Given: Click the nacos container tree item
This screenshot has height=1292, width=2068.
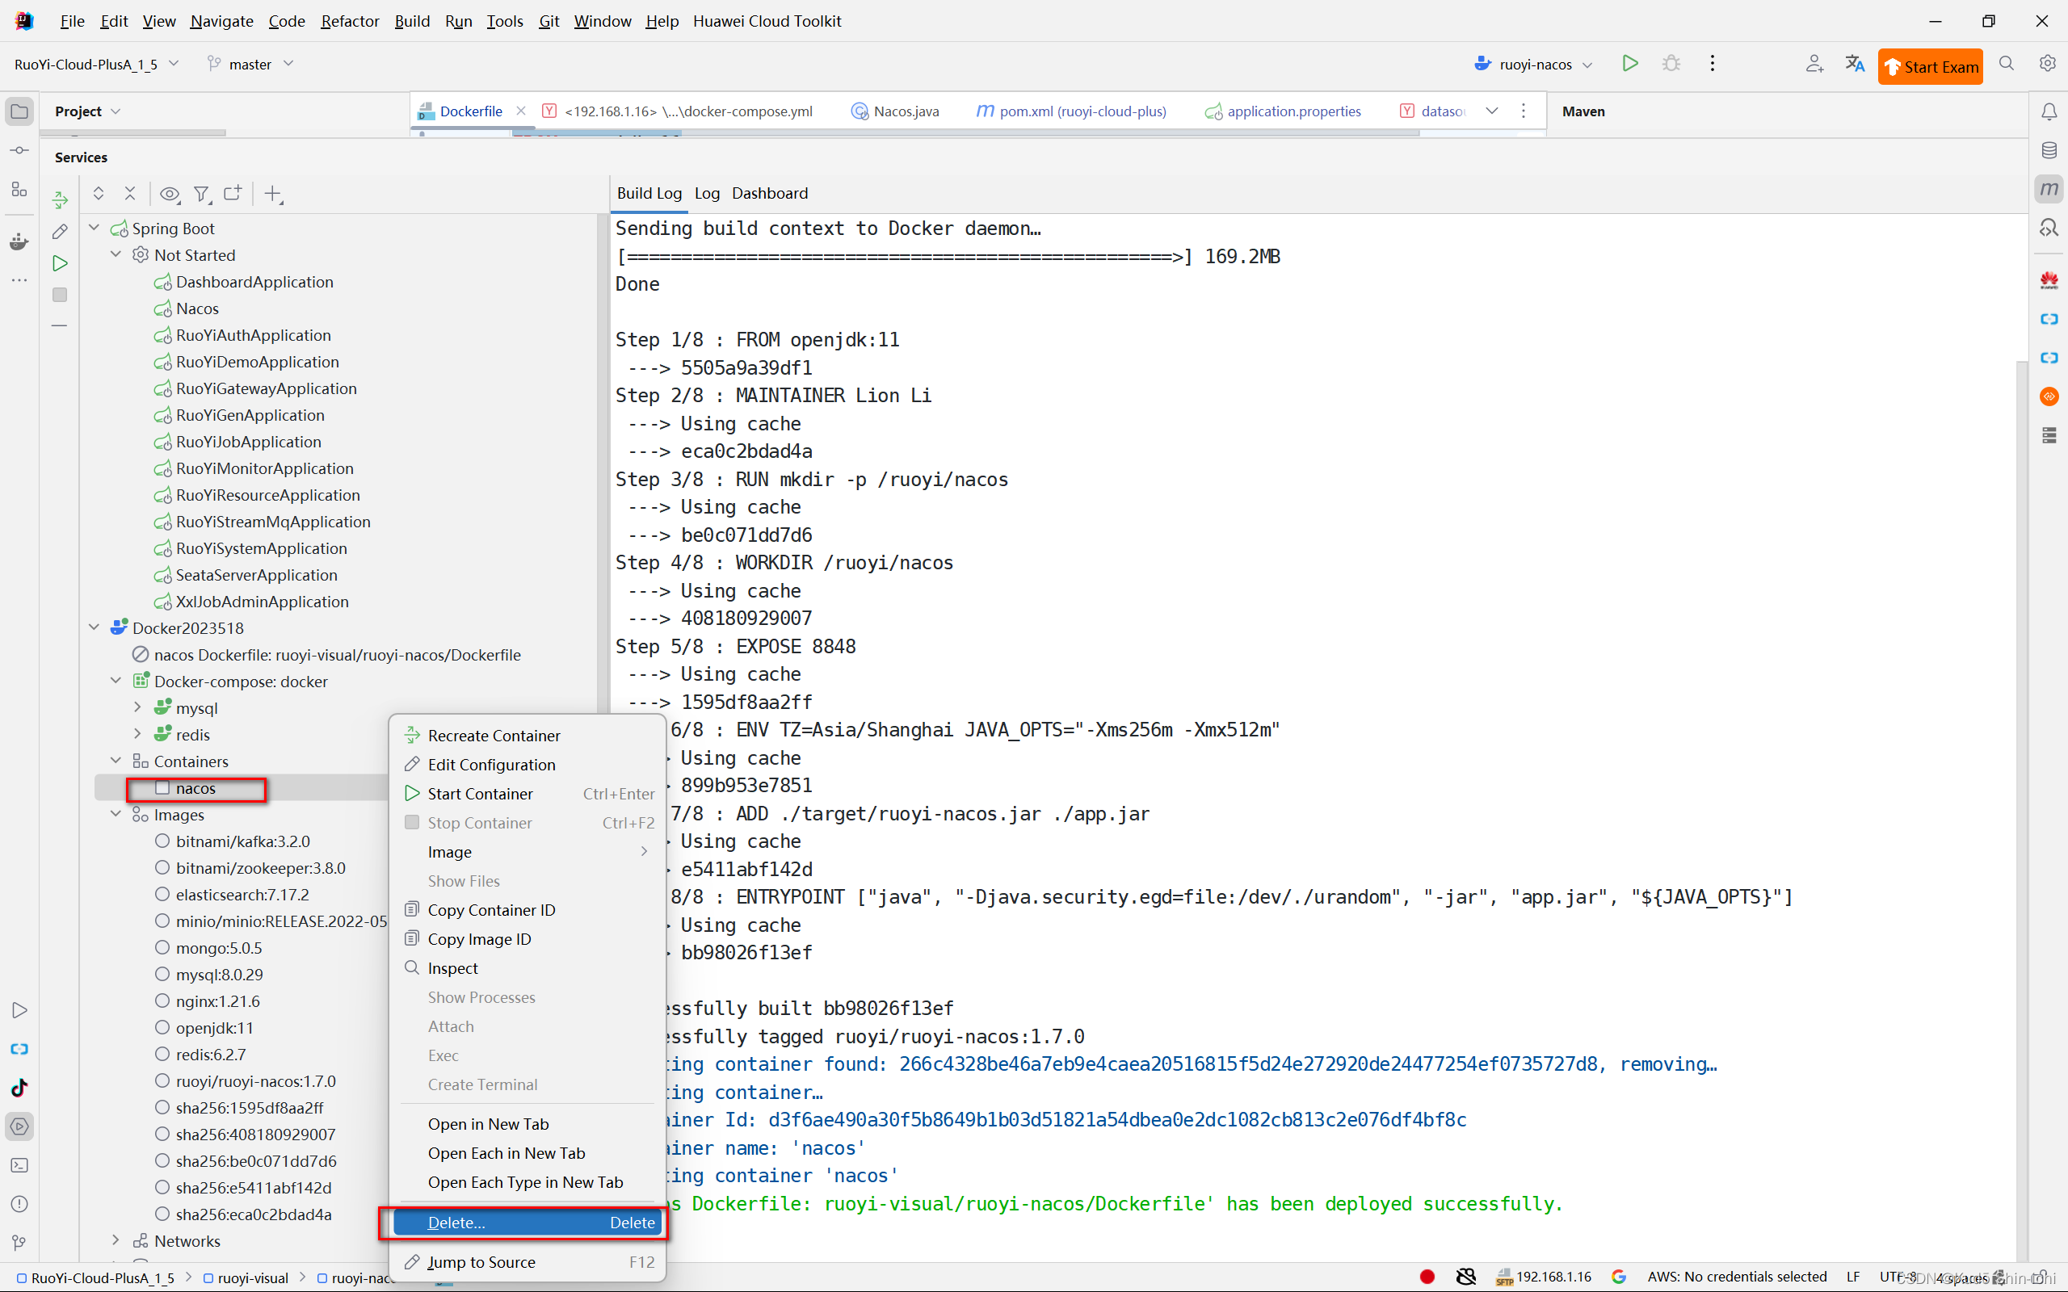Looking at the screenshot, I should pos(195,787).
